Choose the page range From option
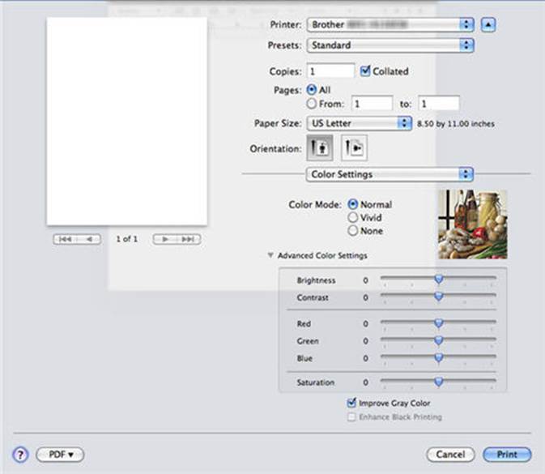545x474 pixels. (x=312, y=104)
